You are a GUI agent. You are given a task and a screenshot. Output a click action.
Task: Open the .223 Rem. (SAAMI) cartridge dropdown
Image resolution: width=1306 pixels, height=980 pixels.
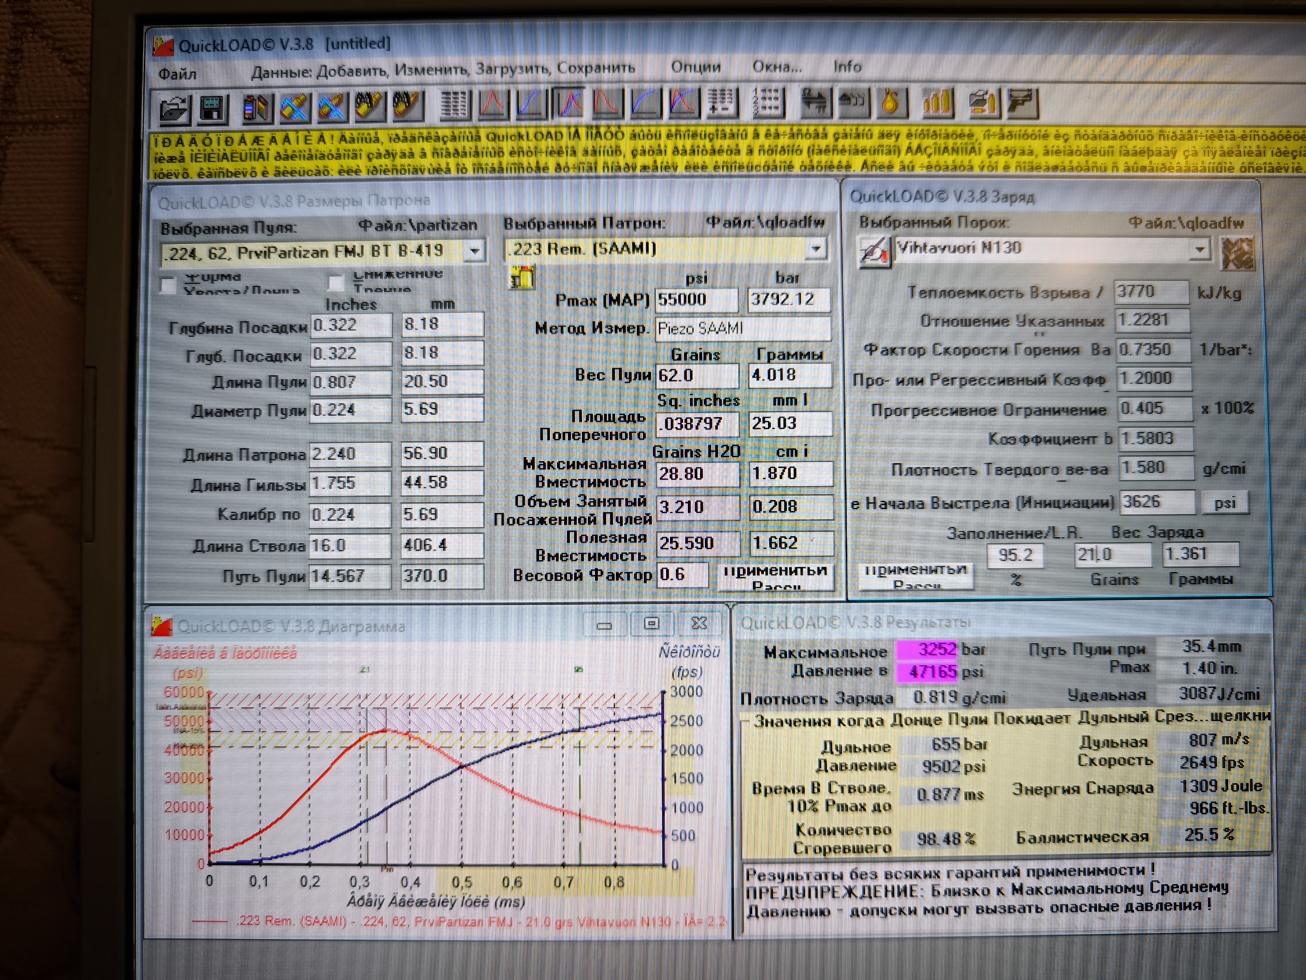coord(816,249)
